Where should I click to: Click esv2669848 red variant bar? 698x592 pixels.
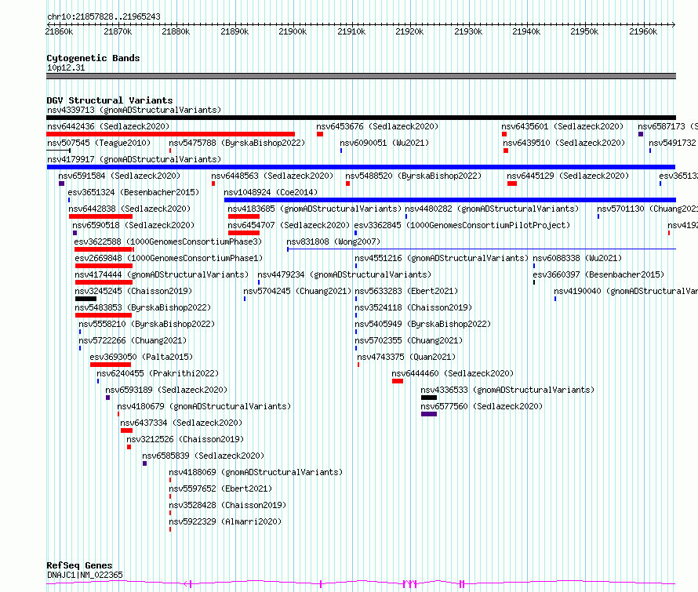point(104,266)
